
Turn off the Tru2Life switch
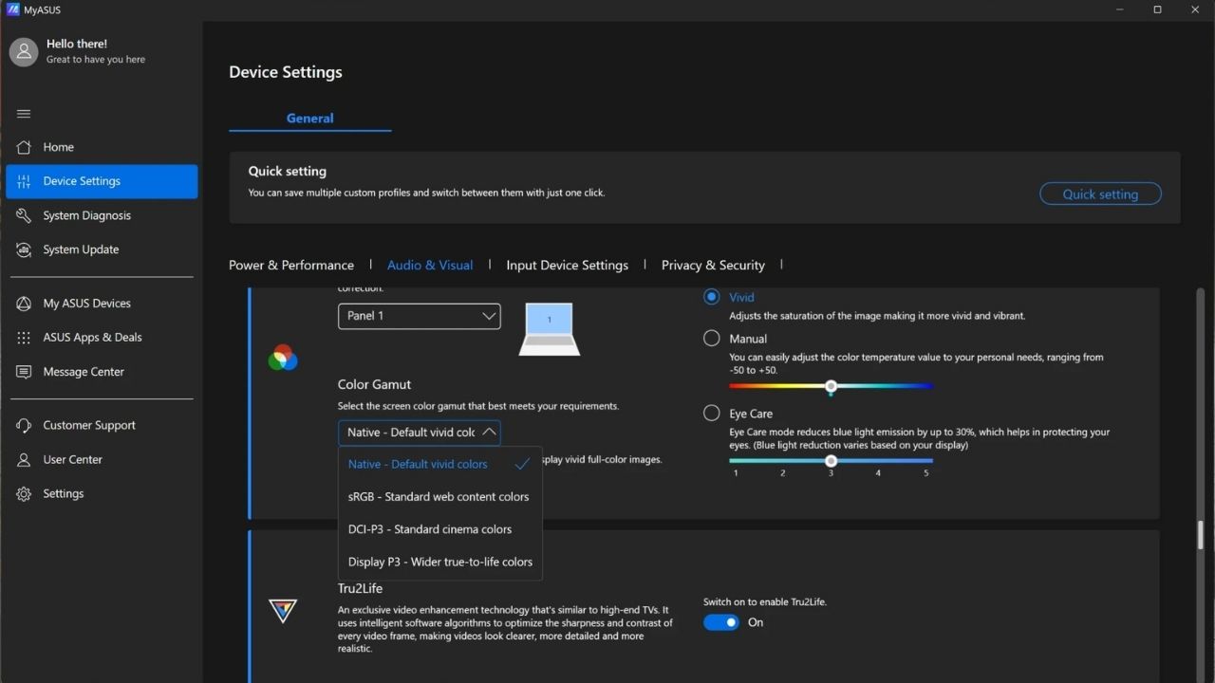pyautogui.click(x=720, y=622)
